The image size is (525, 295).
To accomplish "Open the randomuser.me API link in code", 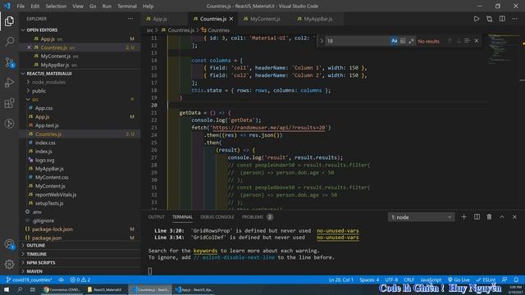I will pos(268,128).
